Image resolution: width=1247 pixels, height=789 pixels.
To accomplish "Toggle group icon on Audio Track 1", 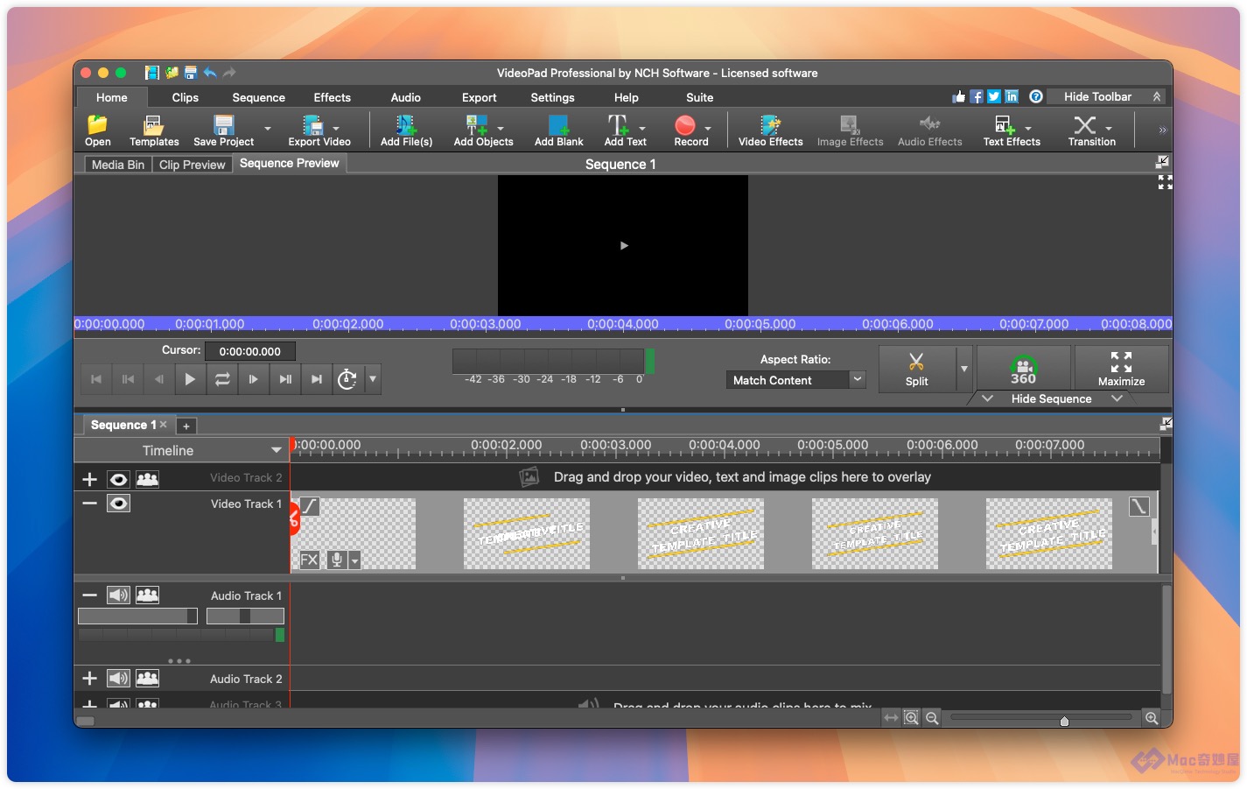I will point(148,595).
